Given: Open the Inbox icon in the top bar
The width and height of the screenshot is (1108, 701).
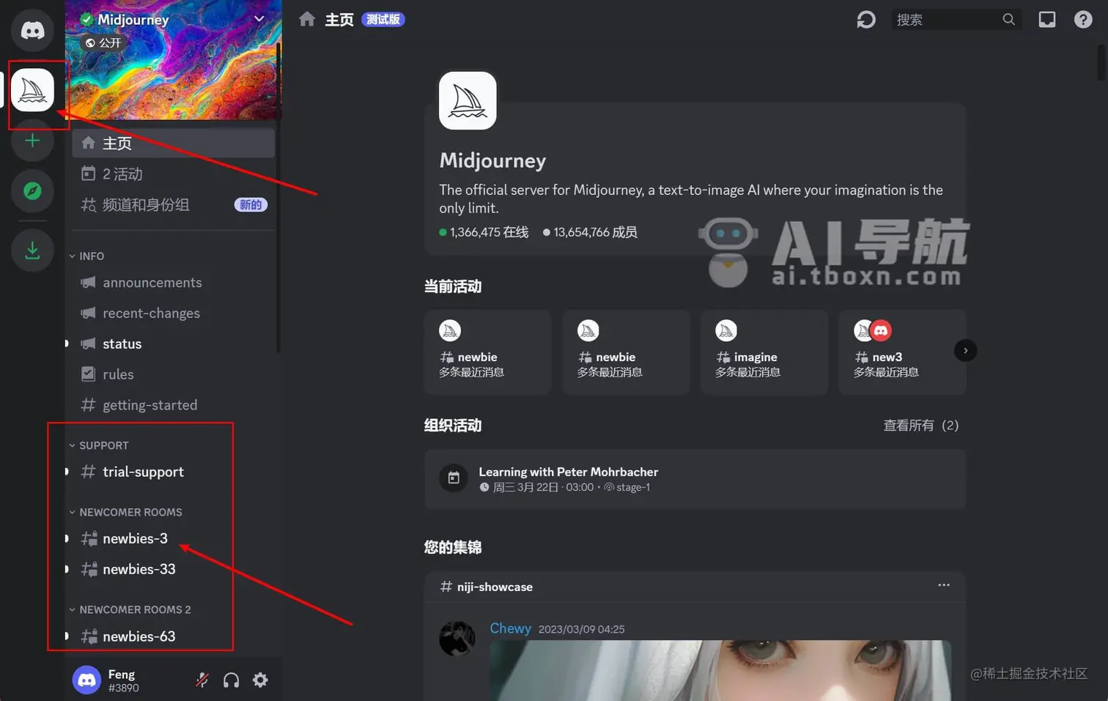Looking at the screenshot, I should coord(1047,19).
